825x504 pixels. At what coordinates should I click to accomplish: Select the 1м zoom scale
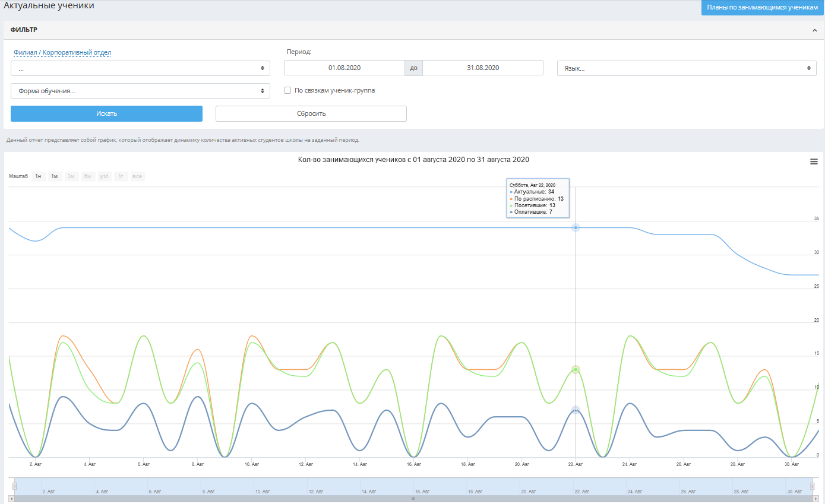(55, 176)
